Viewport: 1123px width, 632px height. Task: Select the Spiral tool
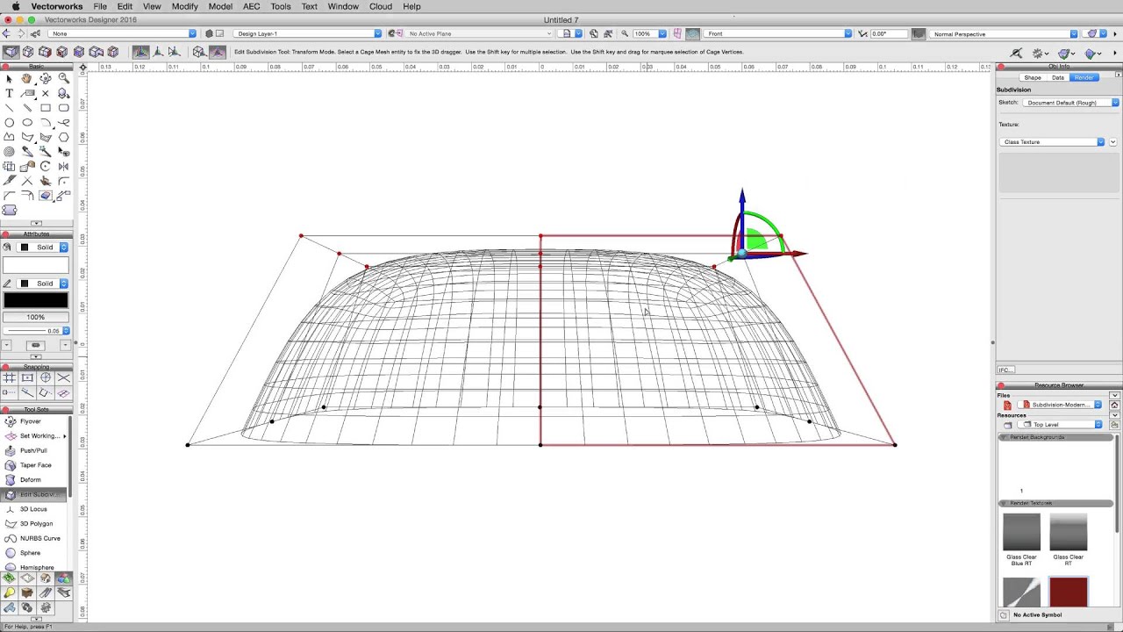point(10,151)
